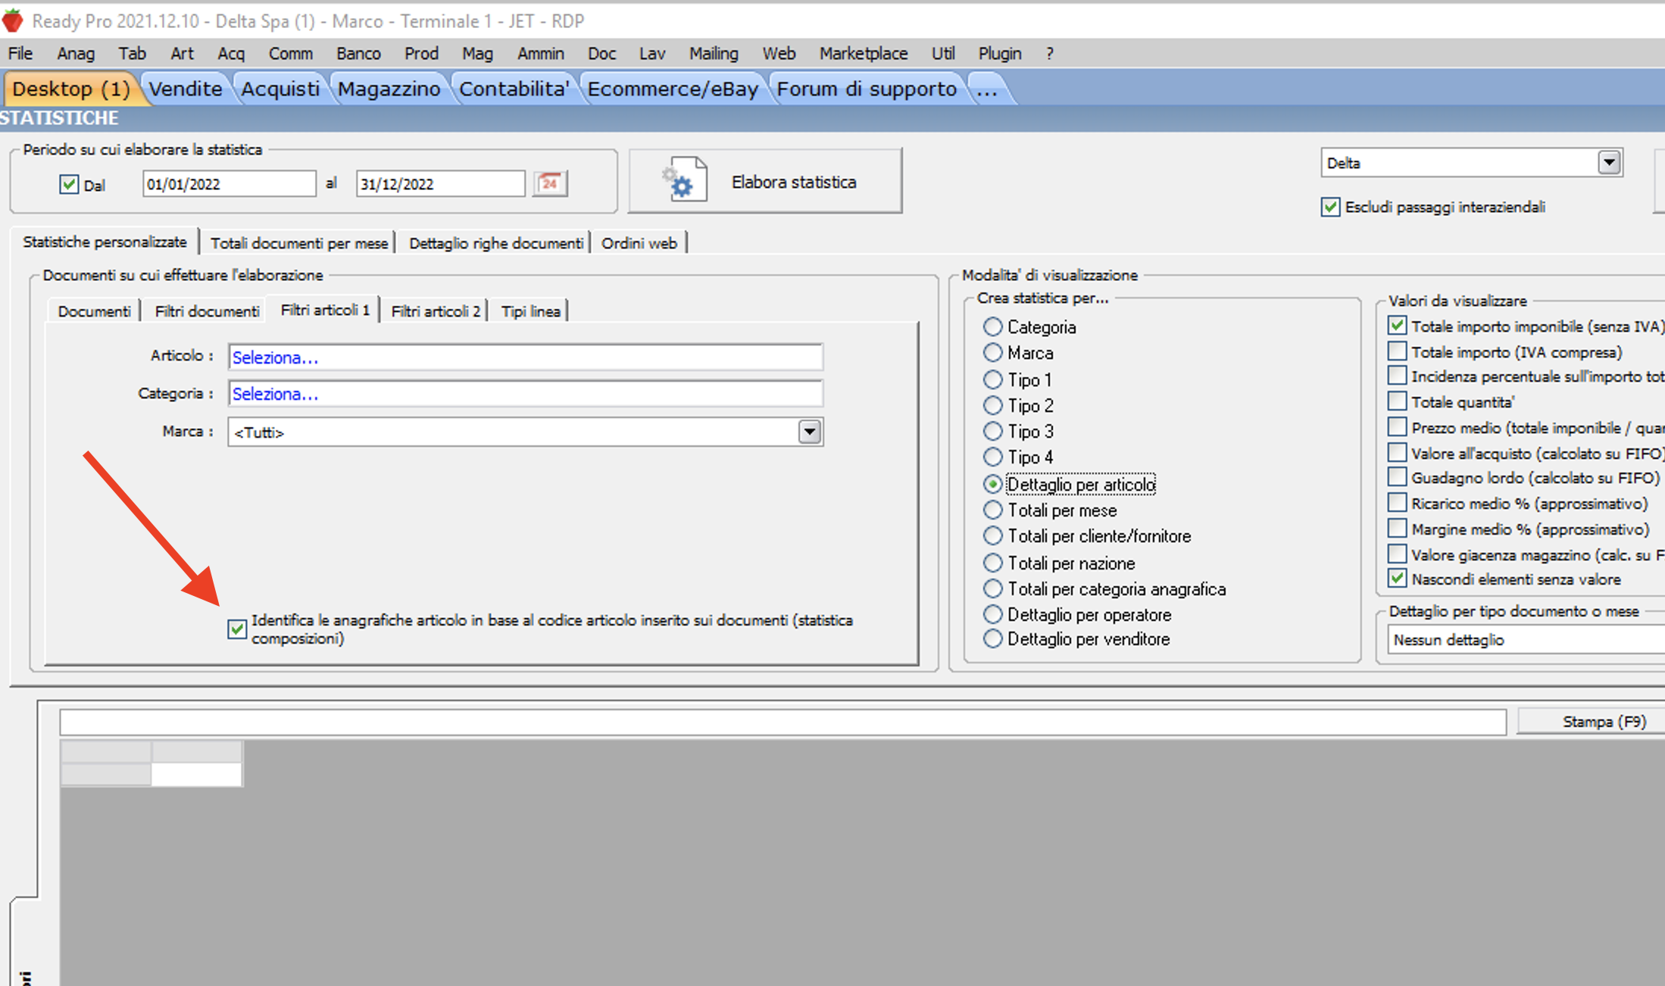The width and height of the screenshot is (1665, 986).
Task: Open the Marketplace menu
Action: click(863, 54)
